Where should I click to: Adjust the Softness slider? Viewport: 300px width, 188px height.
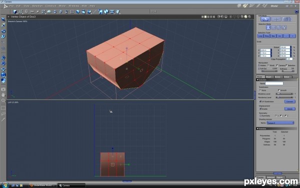[x=288, y=71]
